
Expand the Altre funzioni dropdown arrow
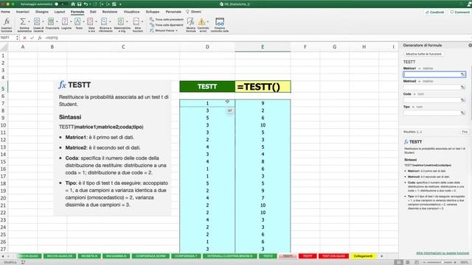(x=142, y=21)
